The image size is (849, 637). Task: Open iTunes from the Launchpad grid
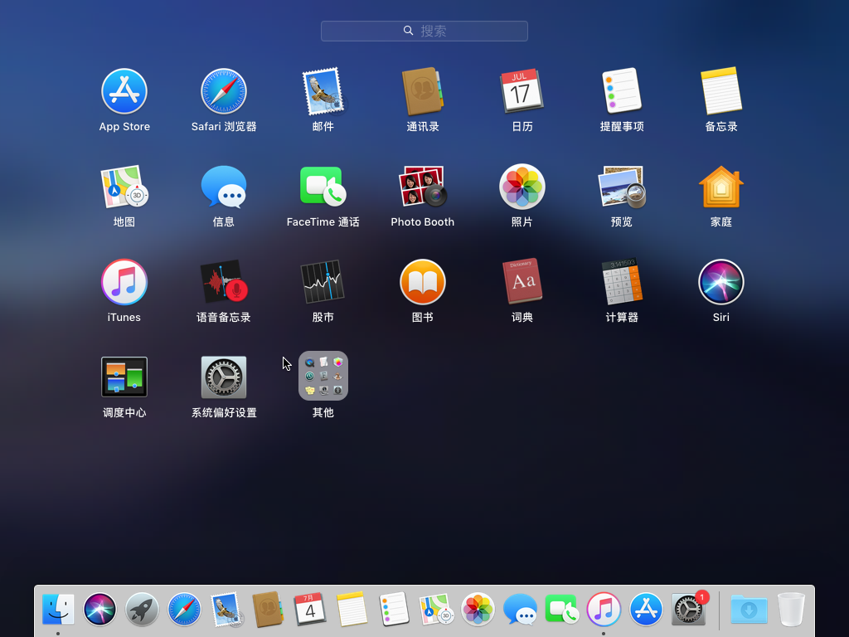pyautogui.click(x=124, y=282)
